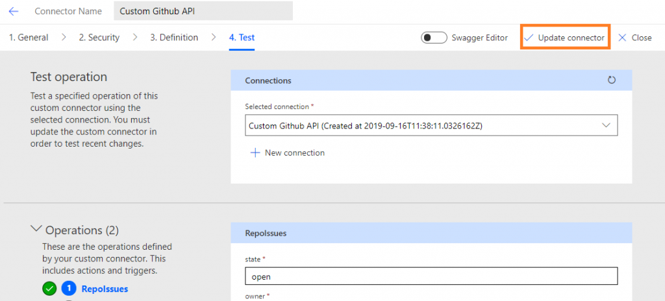Screen dimensions: 665x301
Task: Select the RepoIssues operation link
Action: pyautogui.click(x=105, y=289)
